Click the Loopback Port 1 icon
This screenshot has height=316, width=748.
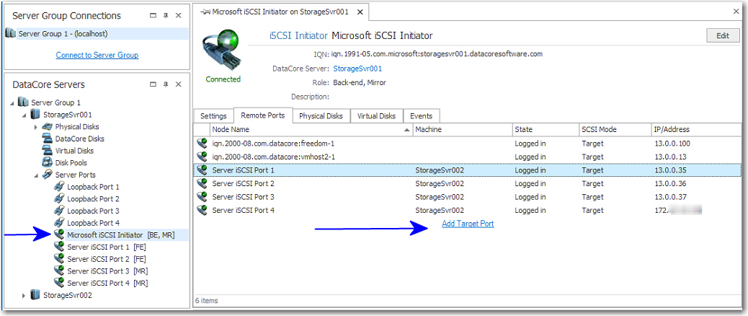(59, 187)
